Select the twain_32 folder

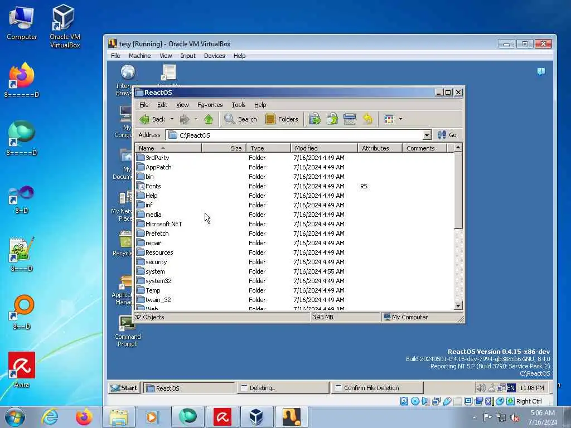click(154, 299)
